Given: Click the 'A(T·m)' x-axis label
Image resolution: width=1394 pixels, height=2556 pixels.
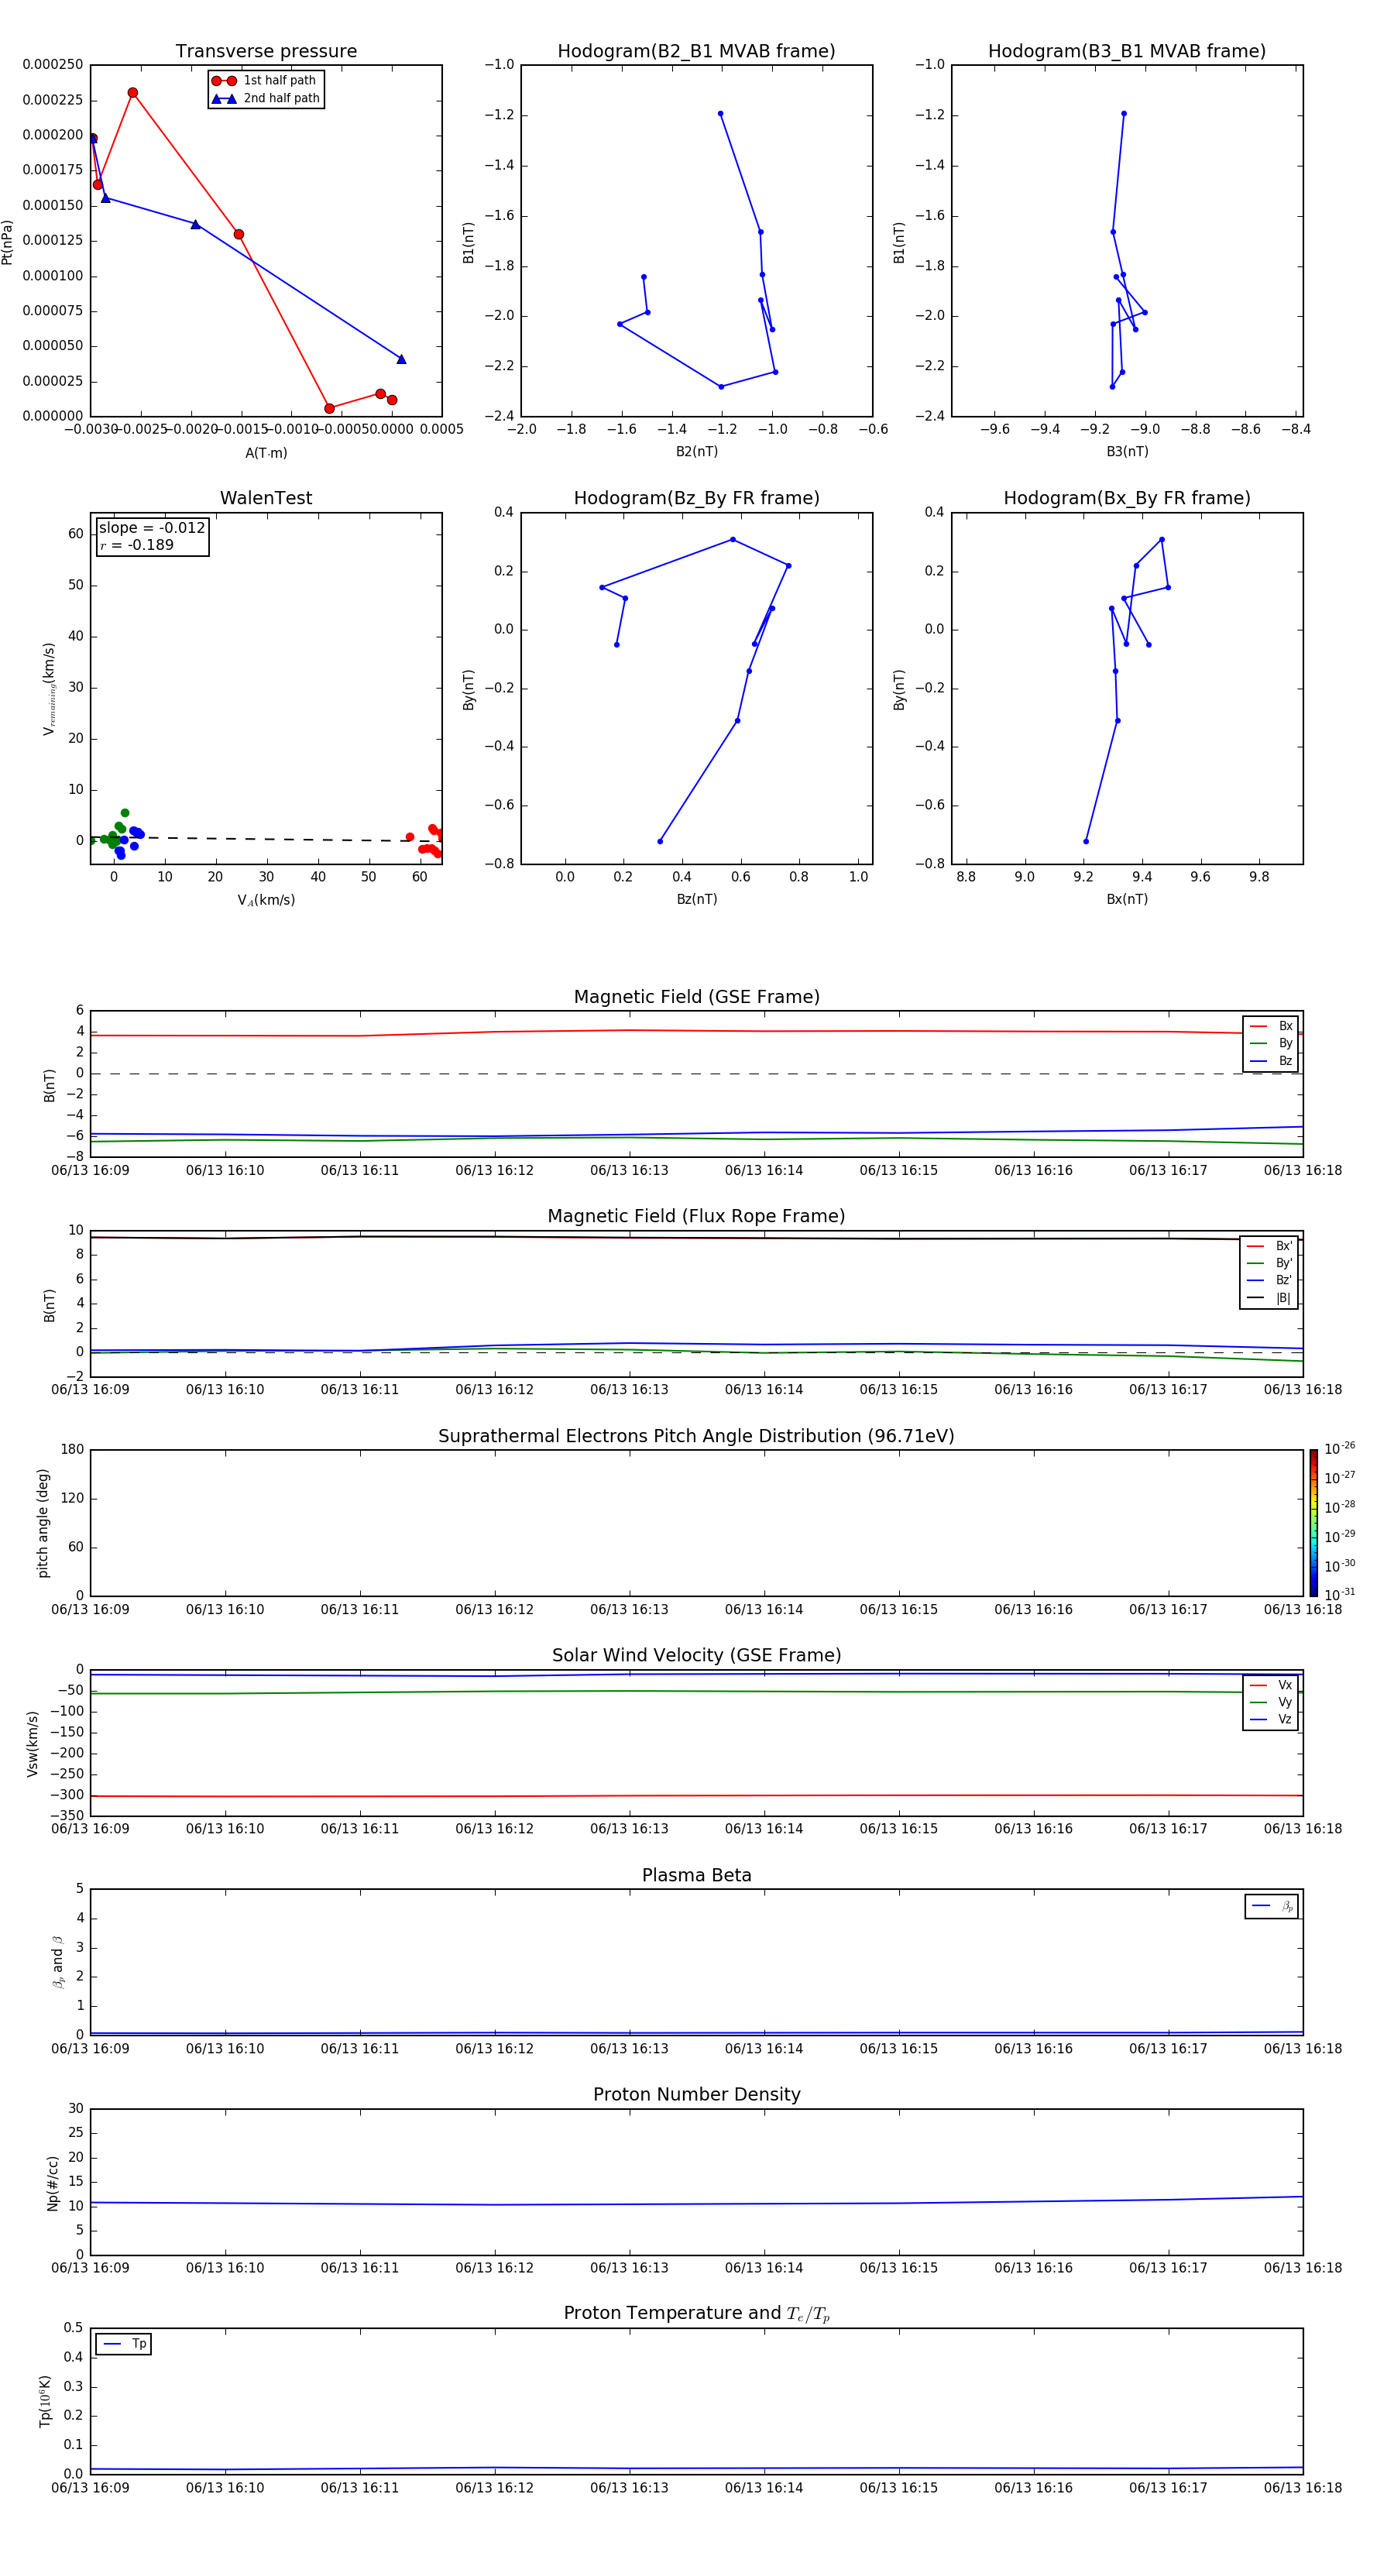Looking at the screenshot, I should pyautogui.click(x=266, y=452).
